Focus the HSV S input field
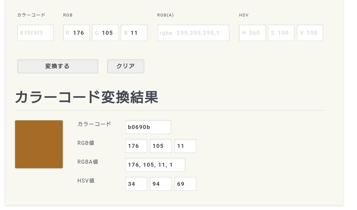The height and width of the screenshot is (210, 357). 281,33
